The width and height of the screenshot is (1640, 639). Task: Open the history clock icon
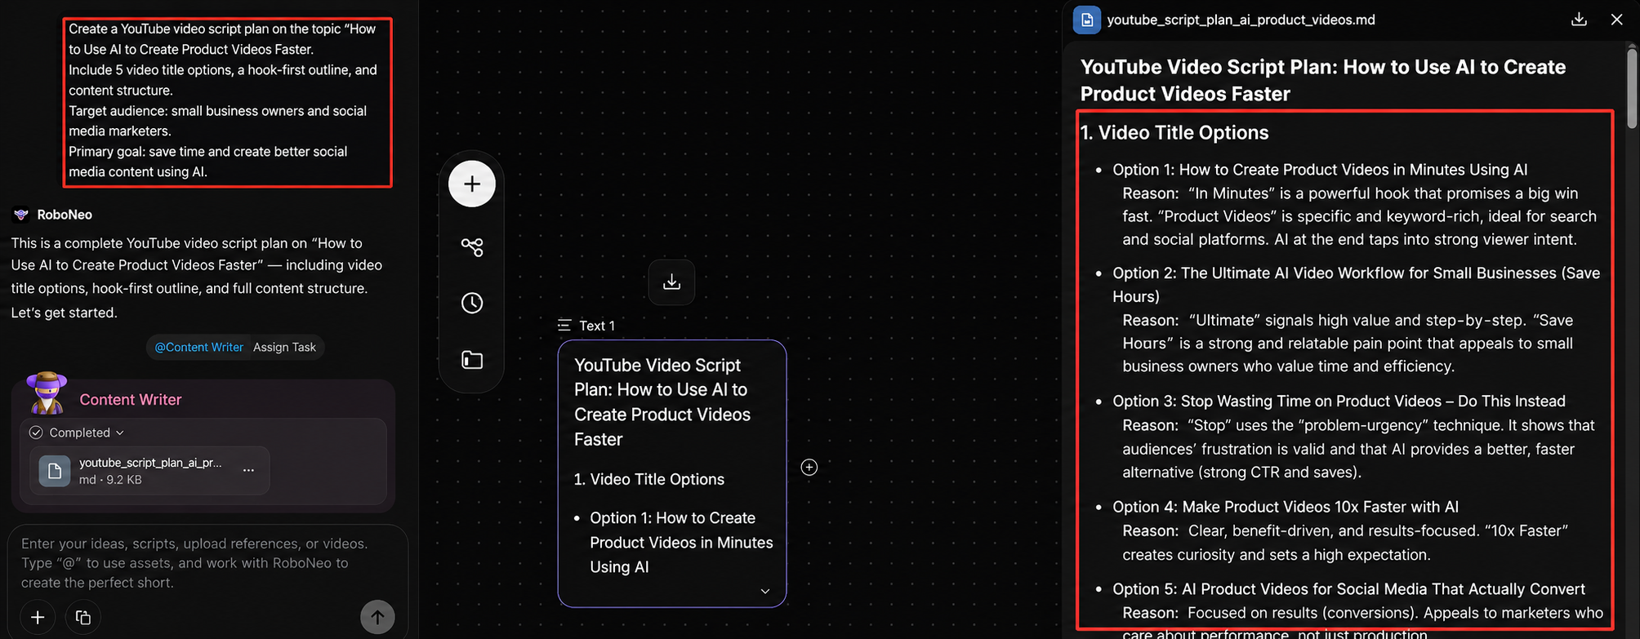472,303
